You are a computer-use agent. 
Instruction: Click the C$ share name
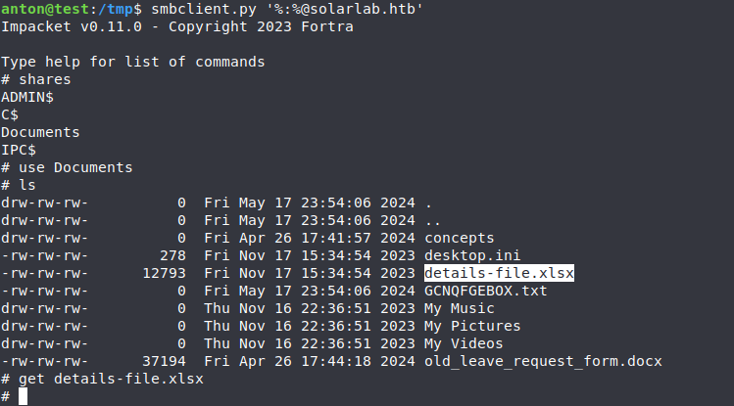(x=10, y=114)
